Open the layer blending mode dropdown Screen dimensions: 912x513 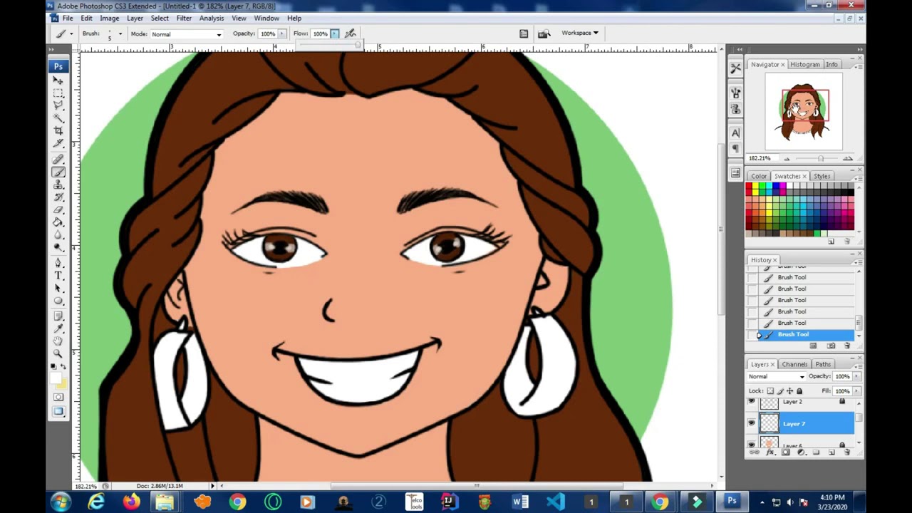(x=776, y=376)
